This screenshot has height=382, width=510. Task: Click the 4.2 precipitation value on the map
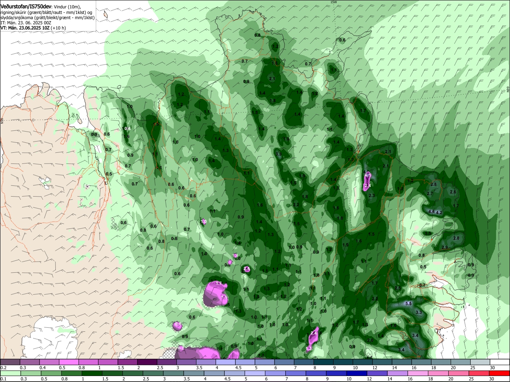pos(440,213)
